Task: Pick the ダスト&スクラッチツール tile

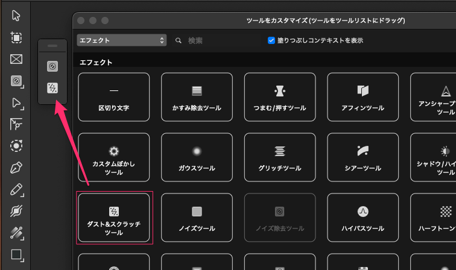Action: (x=114, y=218)
